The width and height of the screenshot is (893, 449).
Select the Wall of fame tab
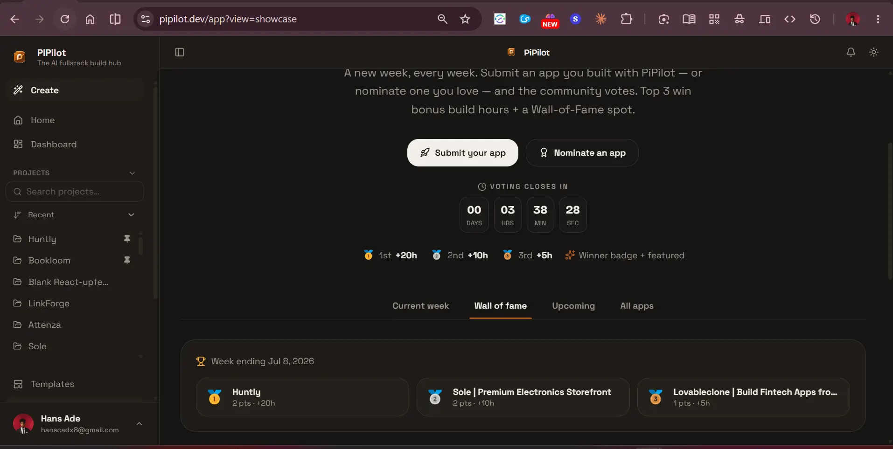[x=501, y=306]
